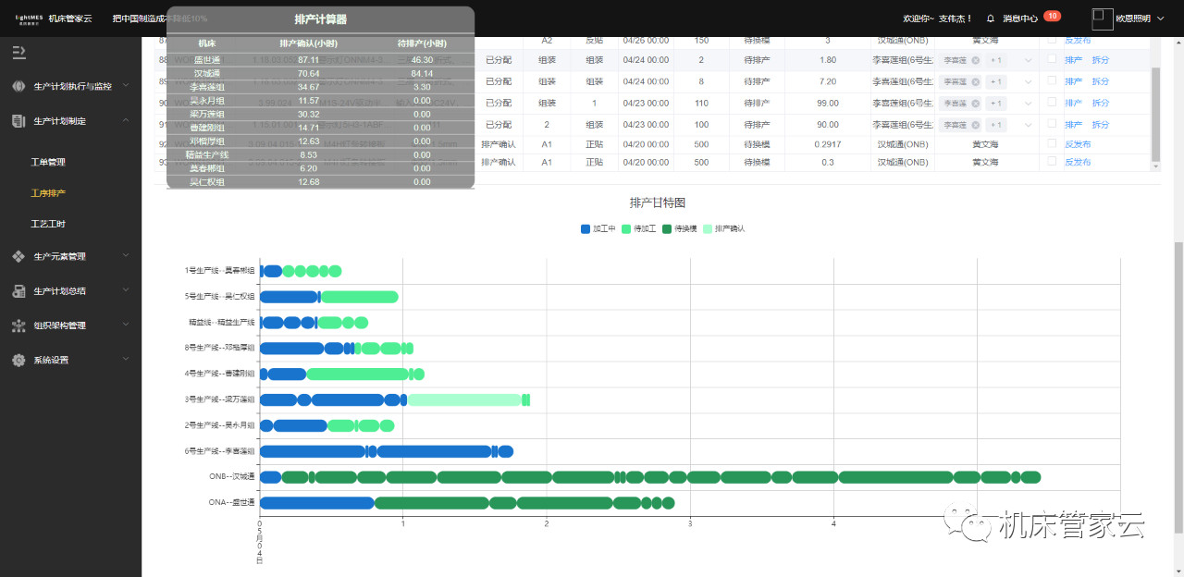This screenshot has width=1184, height=577.
Task: Click 反发布 link in the 0.2917 row
Action: (1078, 144)
